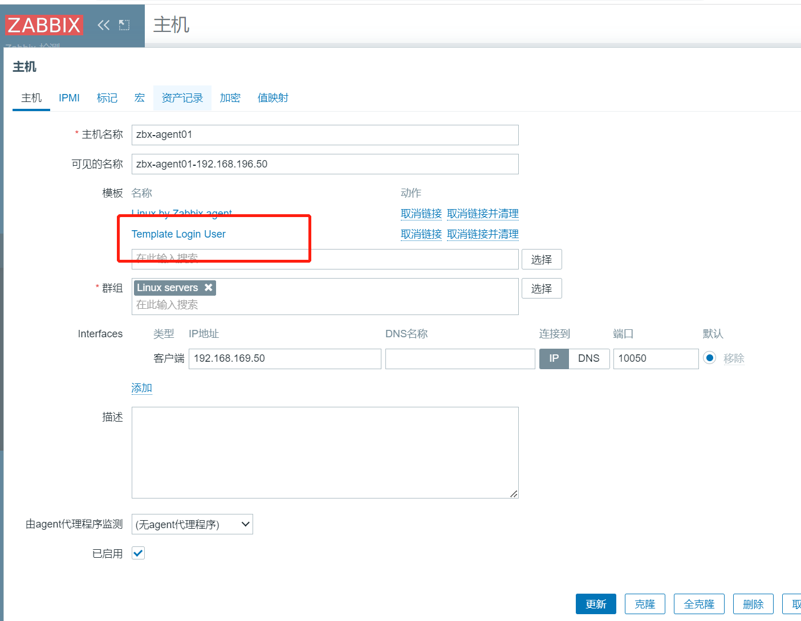The height and width of the screenshot is (621, 801).
Task: Click the 更新 button
Action: 596,604
